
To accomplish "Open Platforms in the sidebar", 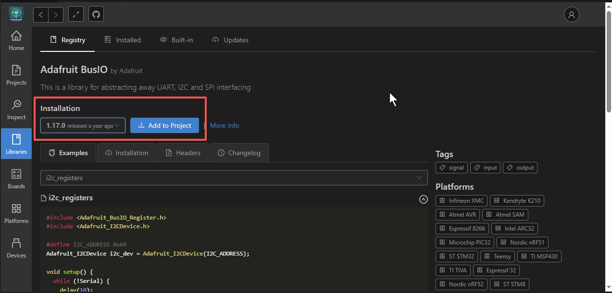I will coord(16,214).
